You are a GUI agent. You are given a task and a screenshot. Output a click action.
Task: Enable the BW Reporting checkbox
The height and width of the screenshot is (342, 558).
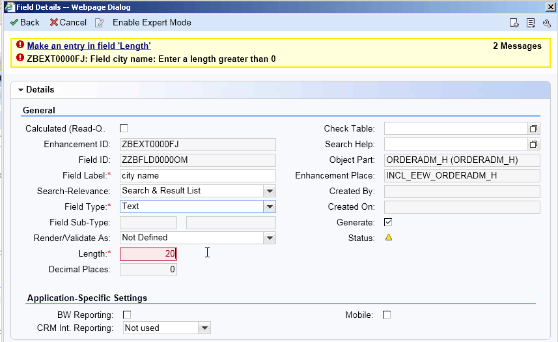[x=127, y=315]
